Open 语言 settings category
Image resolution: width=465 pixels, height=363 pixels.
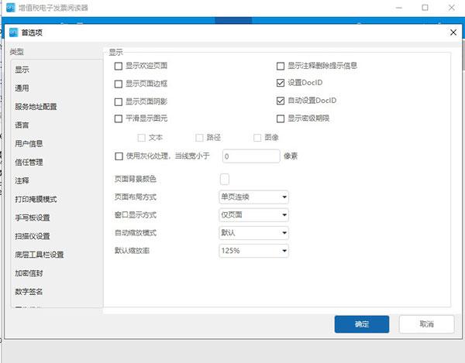[57, 125]
